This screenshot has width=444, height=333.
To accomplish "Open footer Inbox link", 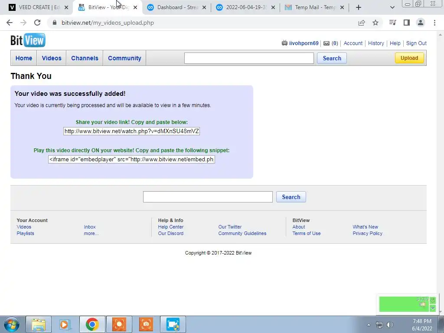I will [90, 227].
